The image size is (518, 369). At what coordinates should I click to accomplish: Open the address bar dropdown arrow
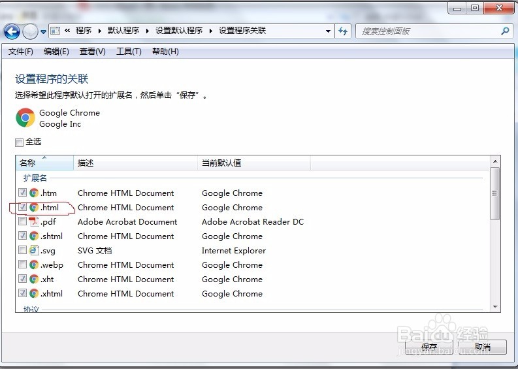[328, 31]
